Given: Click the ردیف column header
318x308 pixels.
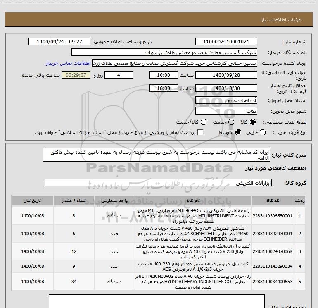Looking at the screenshot, I should [x=300, y=201].
